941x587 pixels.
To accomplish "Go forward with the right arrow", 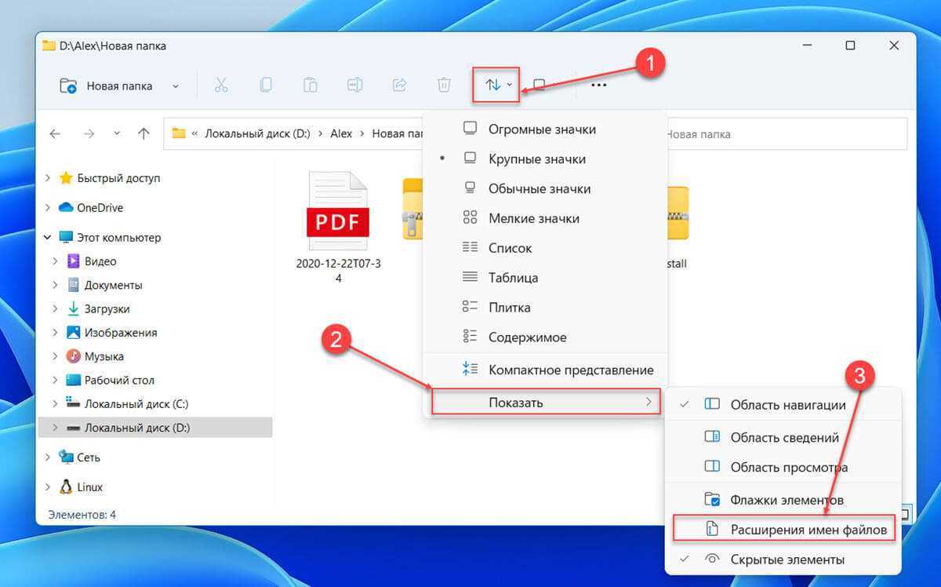I will tap(89, 134).
